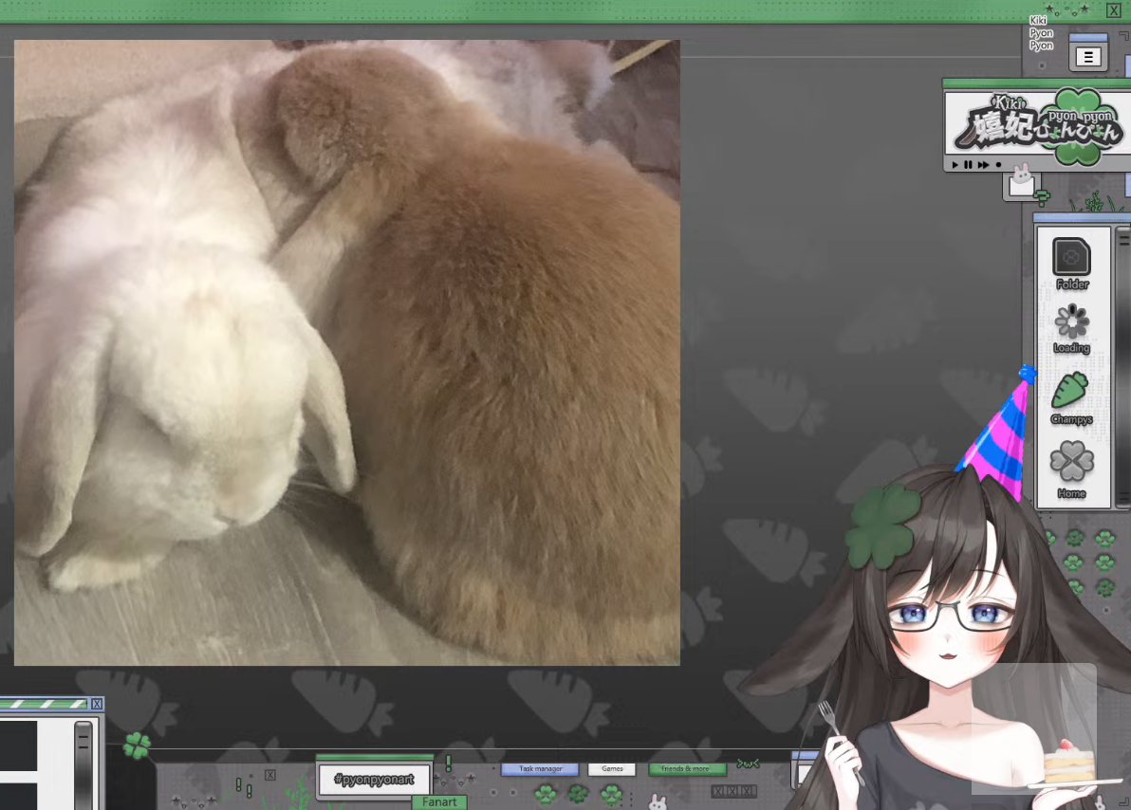This screenshot has height=810, width=1131.
Task: Click the #pyonpyonart hashtag box
Action: 375,780
